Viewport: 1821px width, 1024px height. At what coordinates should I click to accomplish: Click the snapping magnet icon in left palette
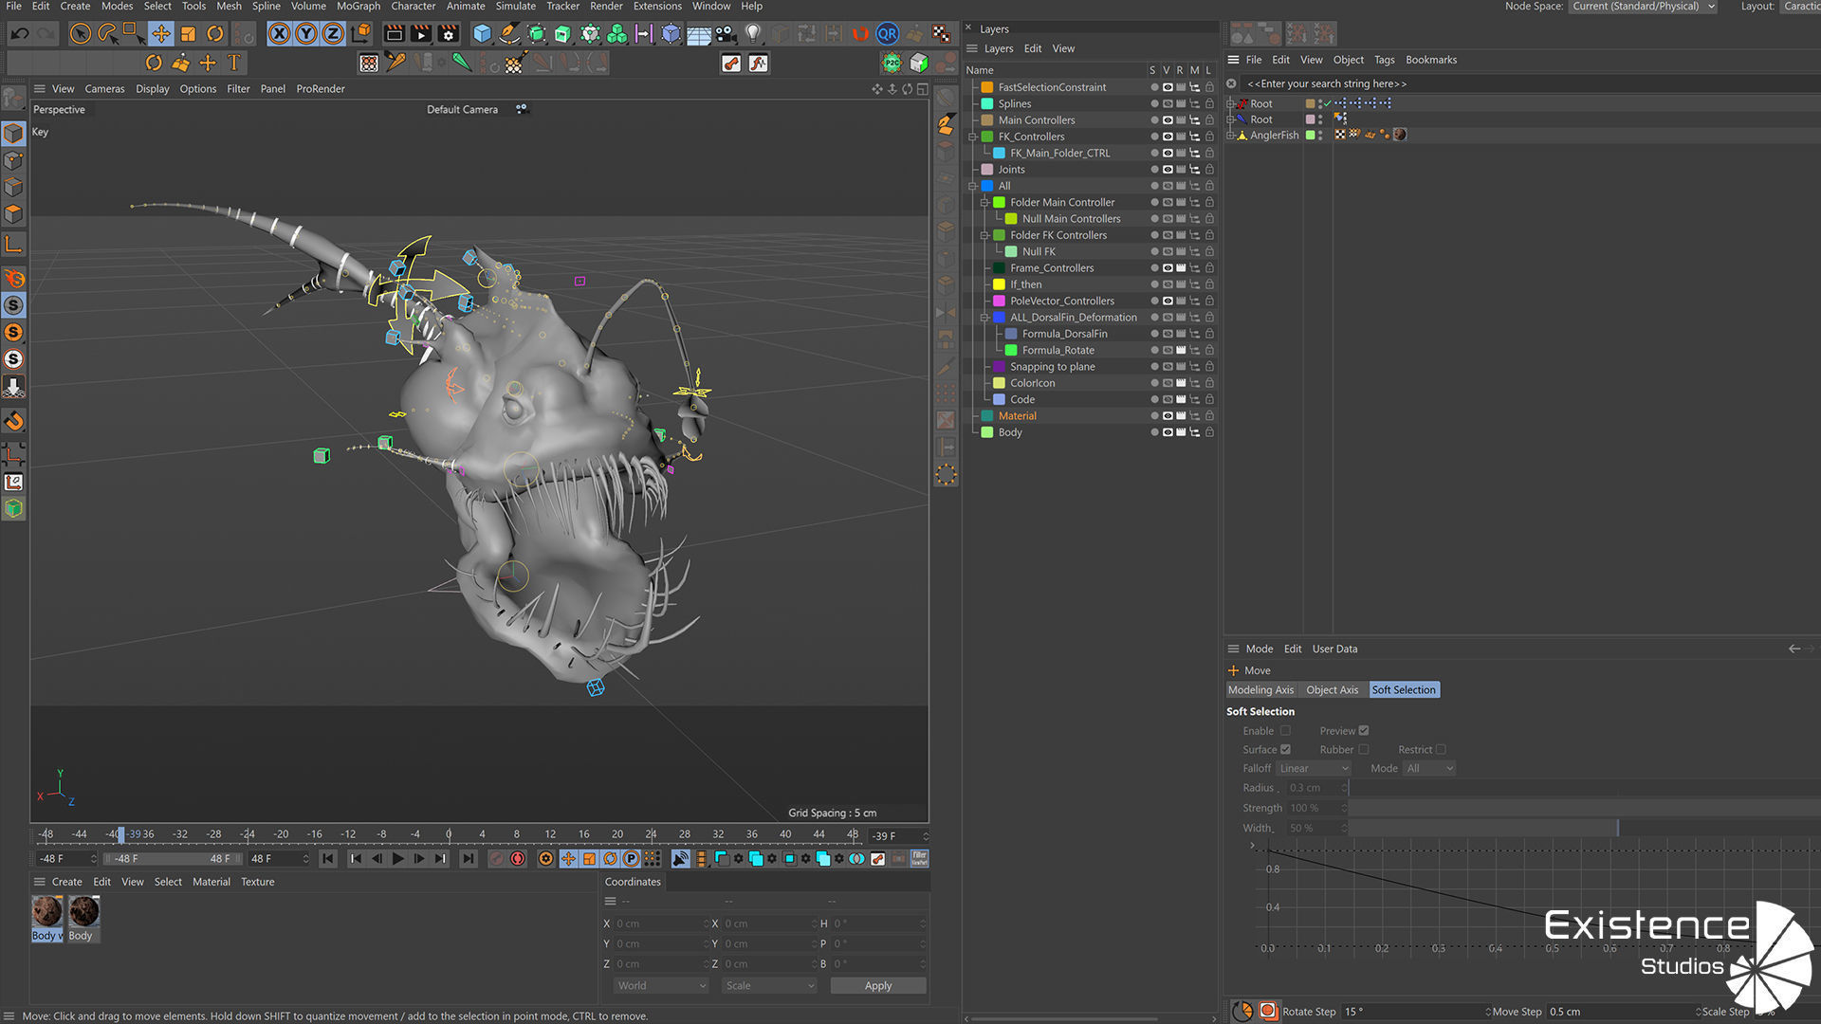13,421
